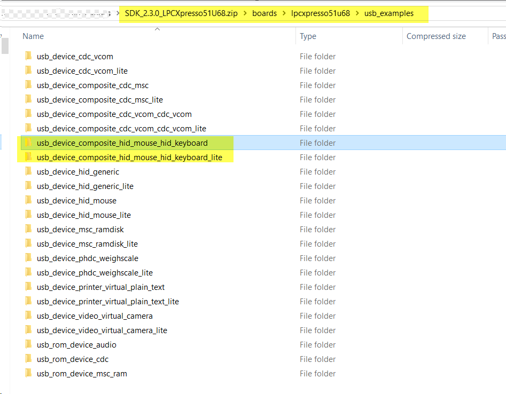Click folder icon for usb_device_printer_virtual_plain_text

click(x=28, y=287)
